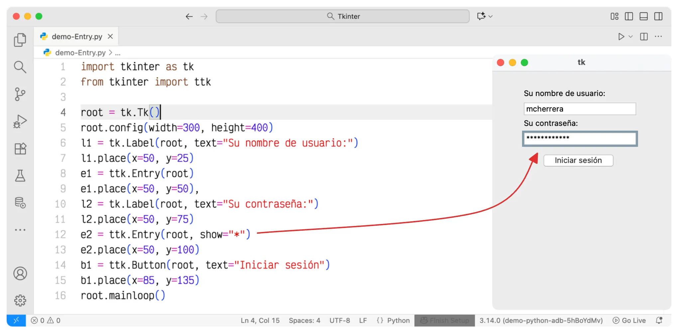Open the Explorer view in activity bar
The height and width of the screenshot is (333, 678).
click(x=20, y=40)
